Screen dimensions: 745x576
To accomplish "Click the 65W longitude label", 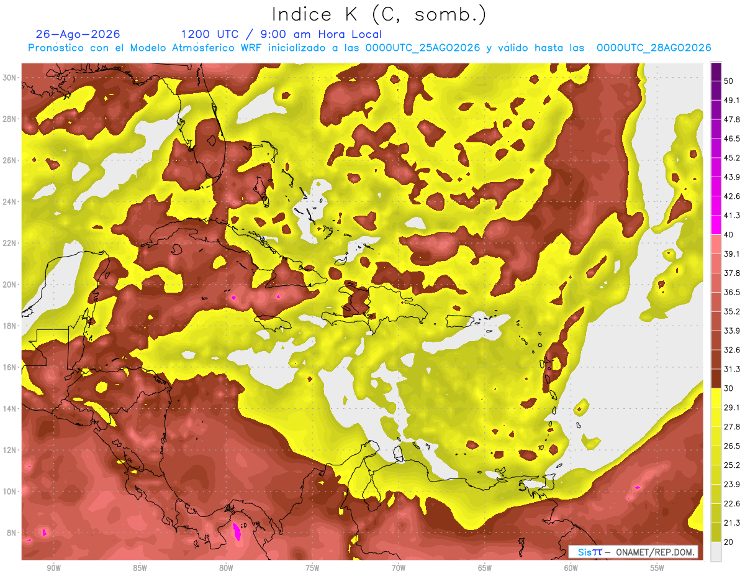I will [x=485, y=568].
